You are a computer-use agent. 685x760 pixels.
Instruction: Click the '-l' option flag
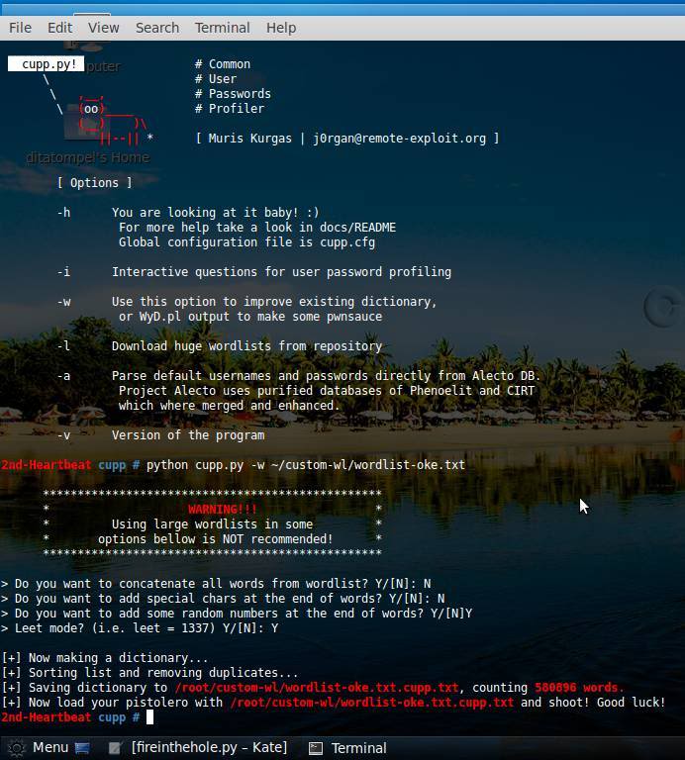(x=63, y=346)
